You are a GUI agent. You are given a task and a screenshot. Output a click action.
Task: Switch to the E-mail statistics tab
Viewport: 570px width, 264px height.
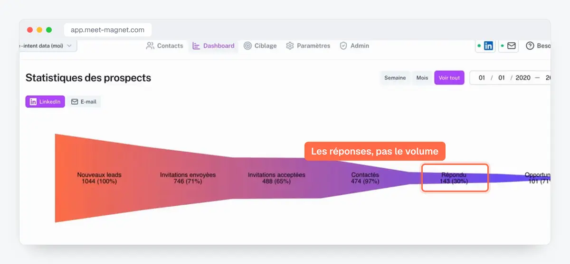(84, 101)
